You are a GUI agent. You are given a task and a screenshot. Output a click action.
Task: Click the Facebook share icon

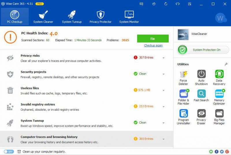click(x=216, y=152)
